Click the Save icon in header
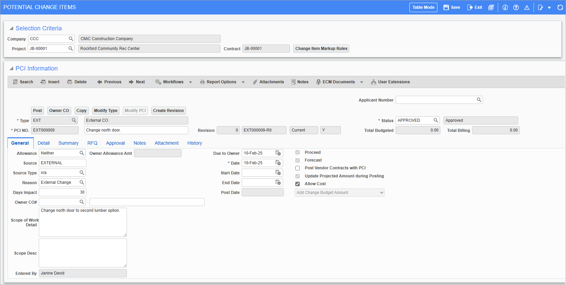Viewport: 566px width, 285px height. [x=446, y=7]
